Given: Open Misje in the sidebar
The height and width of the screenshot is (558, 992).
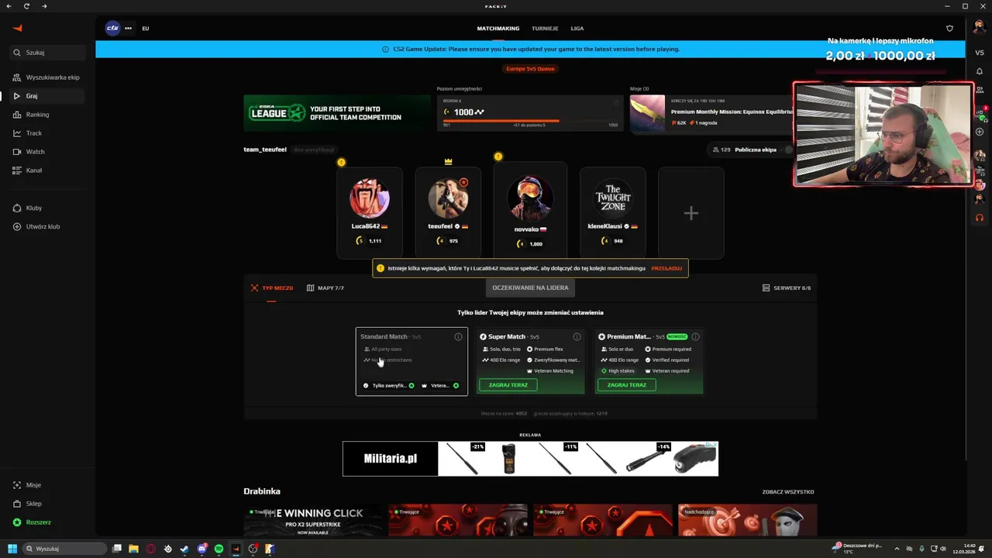Looking at the screenshot, I should pos(47,485).
